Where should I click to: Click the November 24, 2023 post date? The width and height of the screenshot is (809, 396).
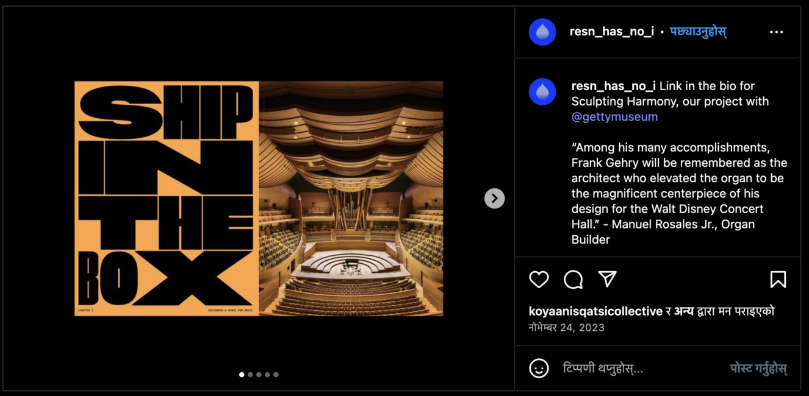(x=566, y=327)
